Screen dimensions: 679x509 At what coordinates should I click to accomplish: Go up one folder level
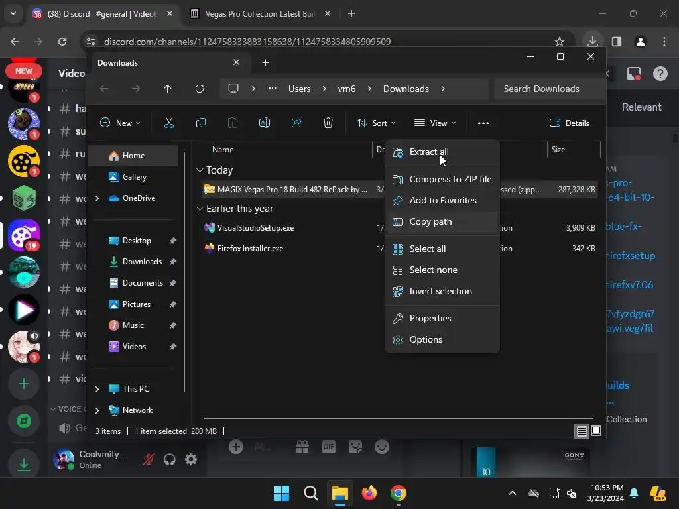(x=168, y=89)
